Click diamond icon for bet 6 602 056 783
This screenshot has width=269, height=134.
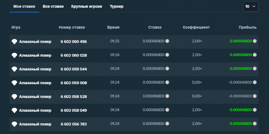click(x=14, y=124)
